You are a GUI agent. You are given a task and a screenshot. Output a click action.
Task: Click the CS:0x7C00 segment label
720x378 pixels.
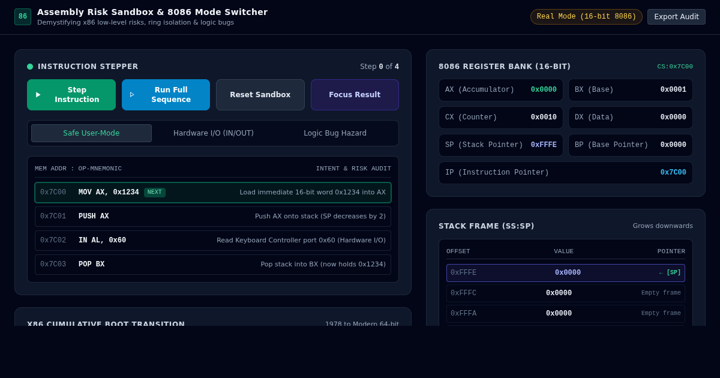(x=675, y=67)
